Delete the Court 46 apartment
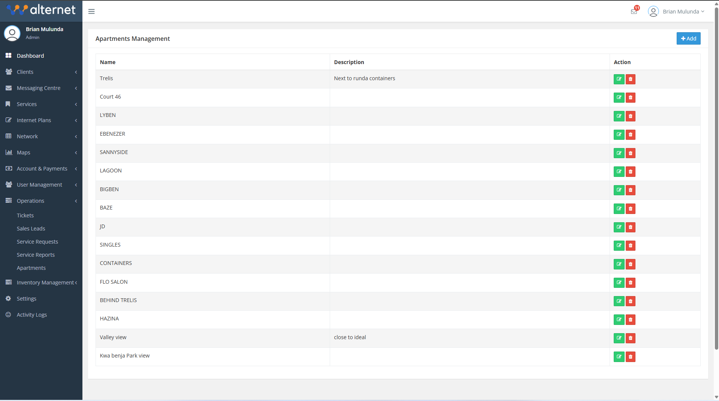Viewport: 719px width, 401px height. point(631,98)
